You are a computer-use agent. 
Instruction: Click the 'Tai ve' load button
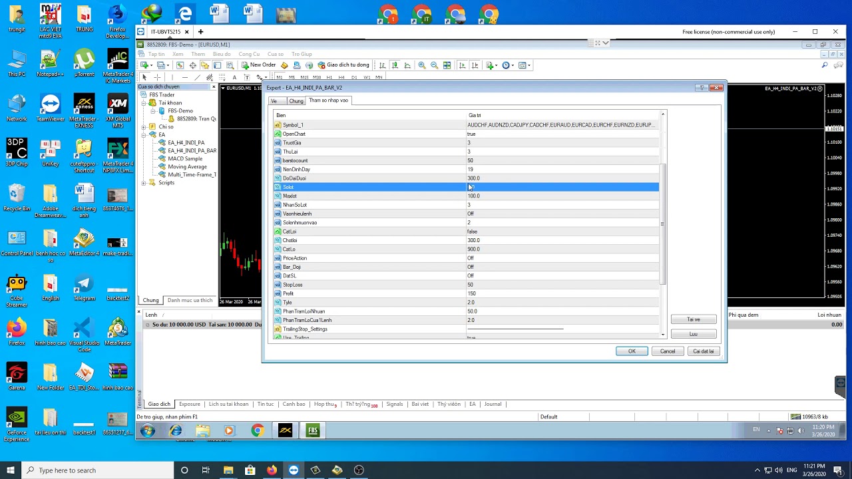(694, 319)
